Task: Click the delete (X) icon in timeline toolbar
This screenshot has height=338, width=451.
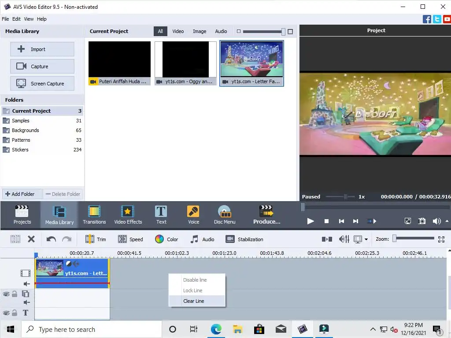Action: point(31,239)
